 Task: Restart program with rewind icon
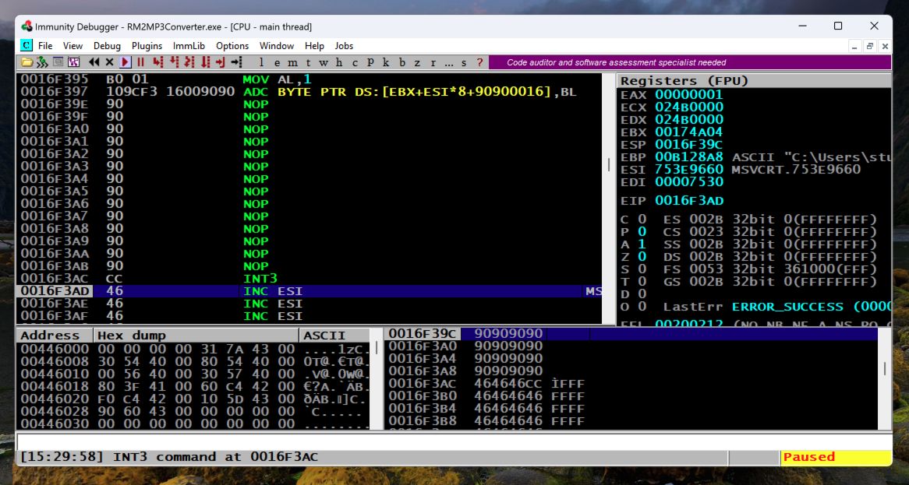[94, 62]
